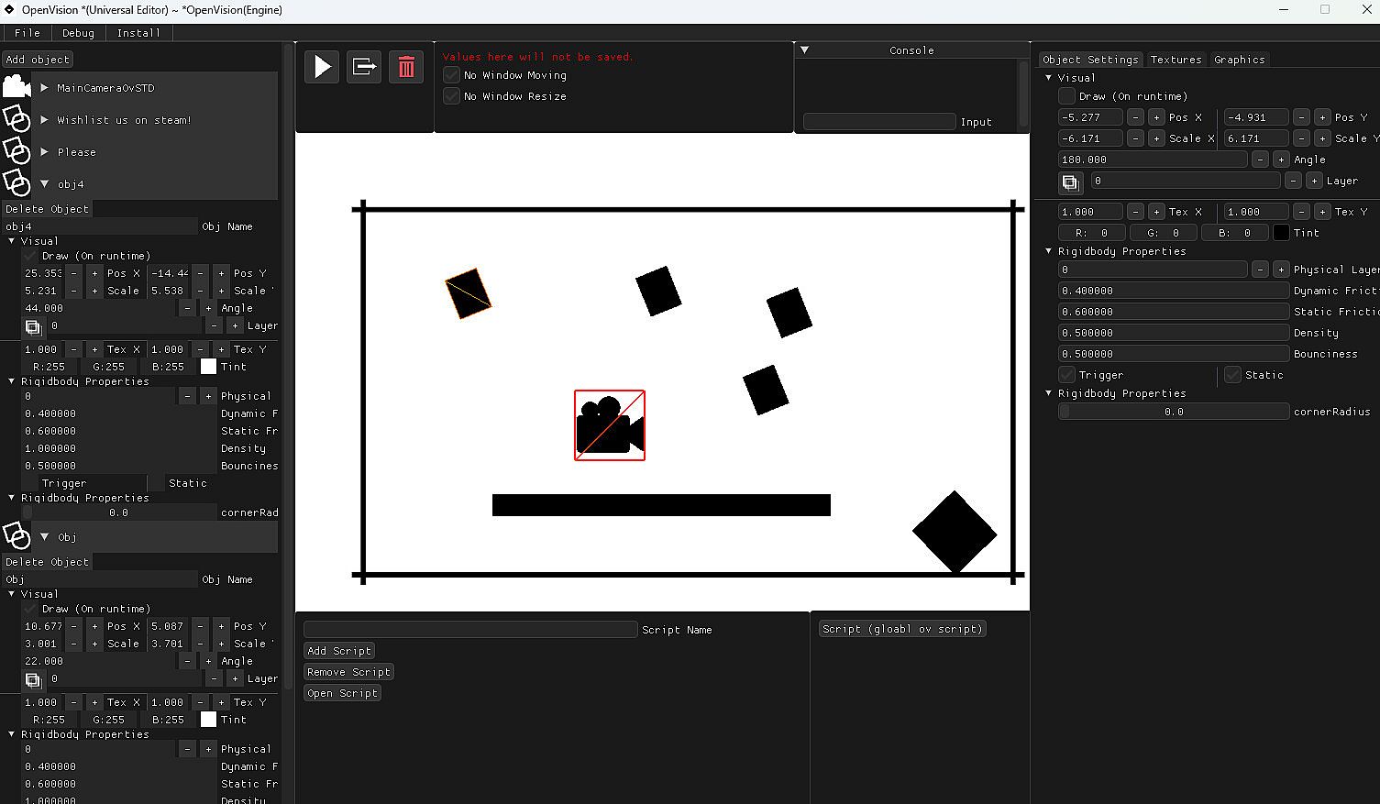
Task: Click the black Tint color swatch
Action: [x=1281, y=233]
